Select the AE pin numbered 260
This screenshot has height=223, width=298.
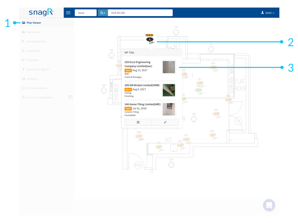pos(212,135)
